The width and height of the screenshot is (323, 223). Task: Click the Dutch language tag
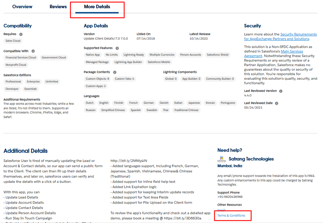click(x=90, y=103)
